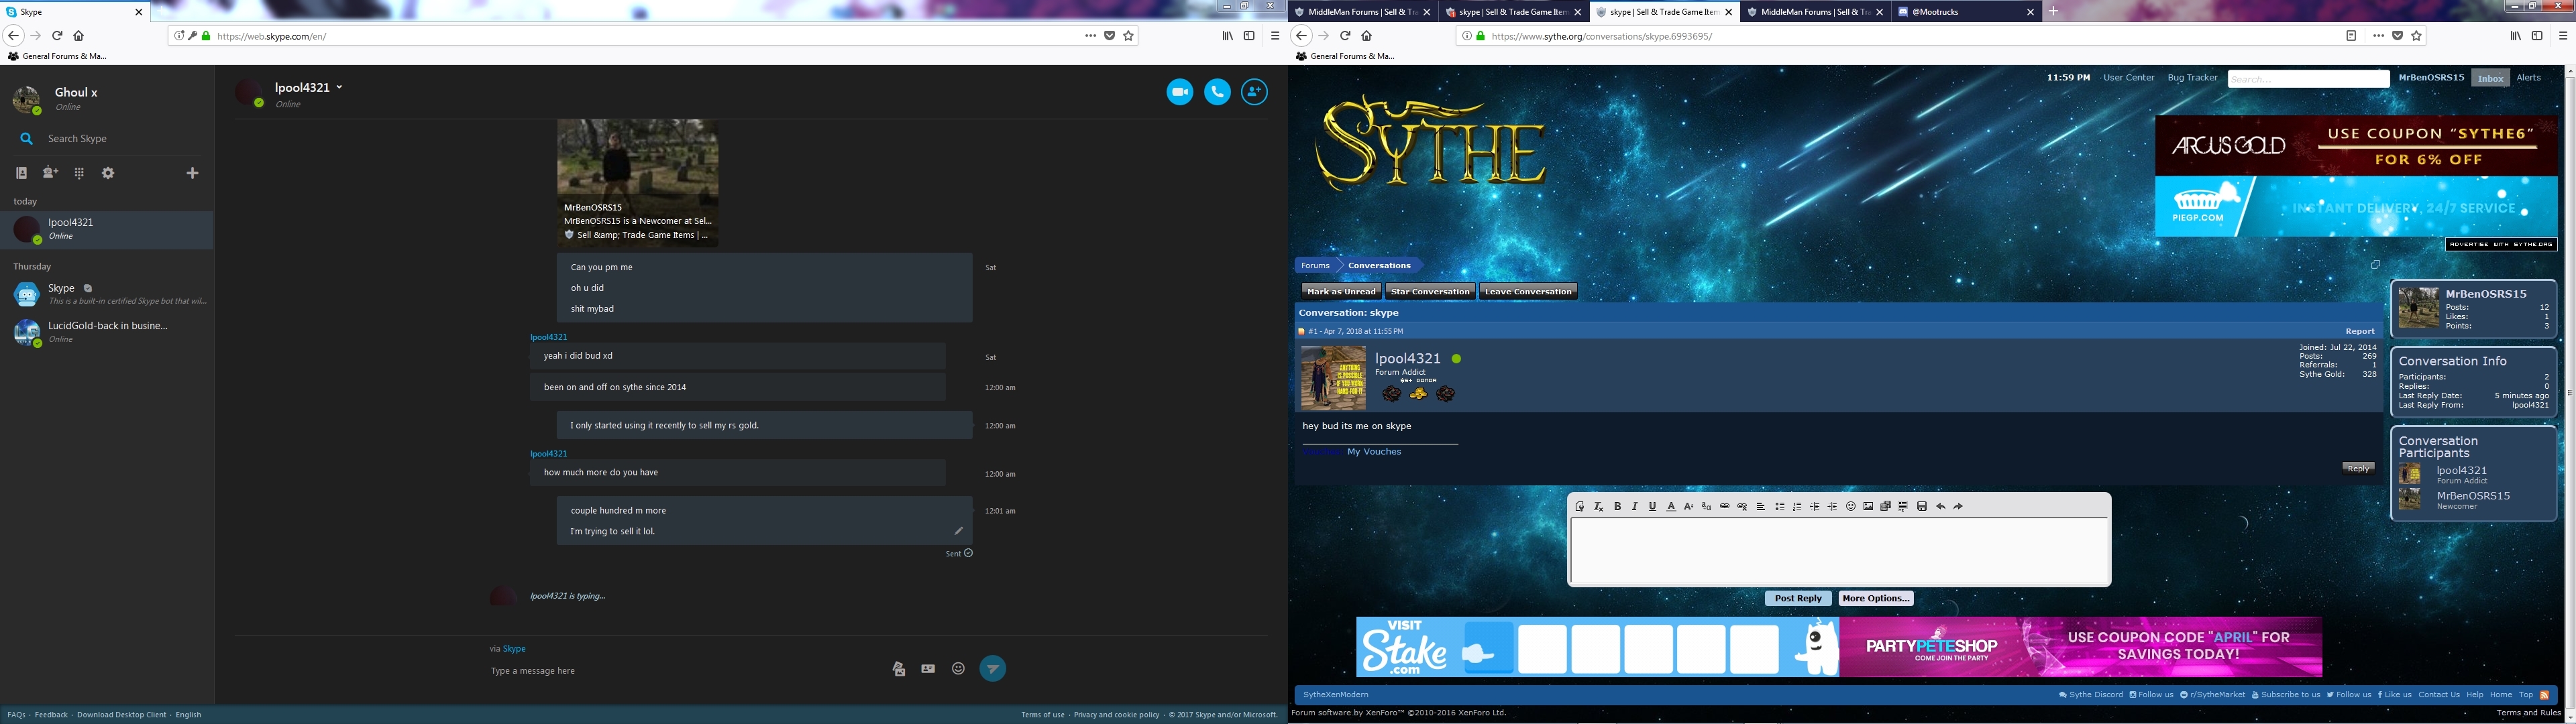The width and height of the screenshot is (2576, 724).
Task: Toggle Underline in the reply editor
Action: 1652,507
